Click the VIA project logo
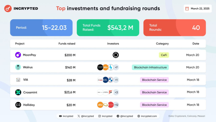 [18, 80]
